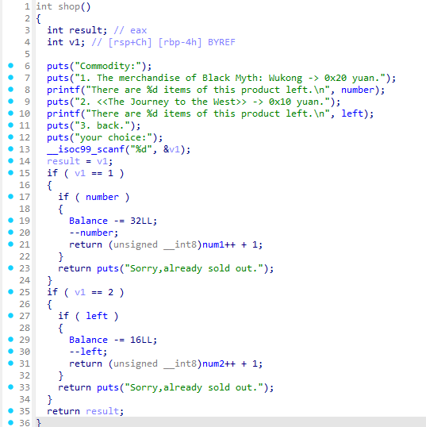Click v1 in the v1 == 1 condition
Viewport: 426px width, 427px height.
[x=80, y=174]
